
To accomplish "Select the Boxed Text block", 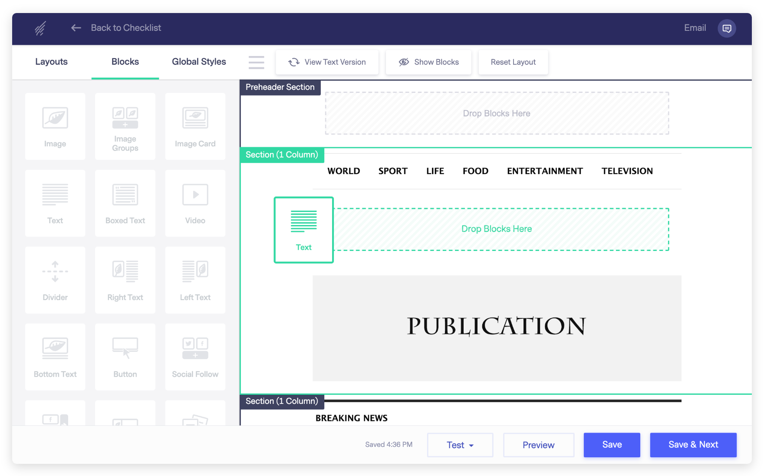I will (125, 203).
